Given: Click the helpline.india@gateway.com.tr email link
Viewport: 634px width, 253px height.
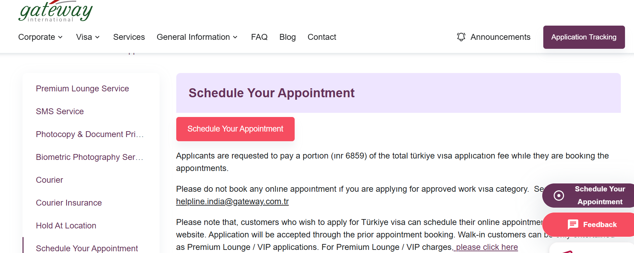Looking at the screenshot, I should (x=232, y=201).
